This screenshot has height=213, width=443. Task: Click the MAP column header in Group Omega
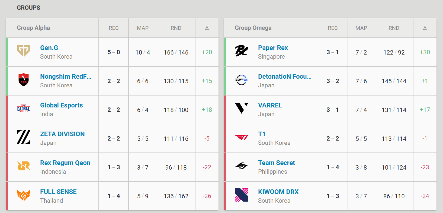(x=361, y=28)
